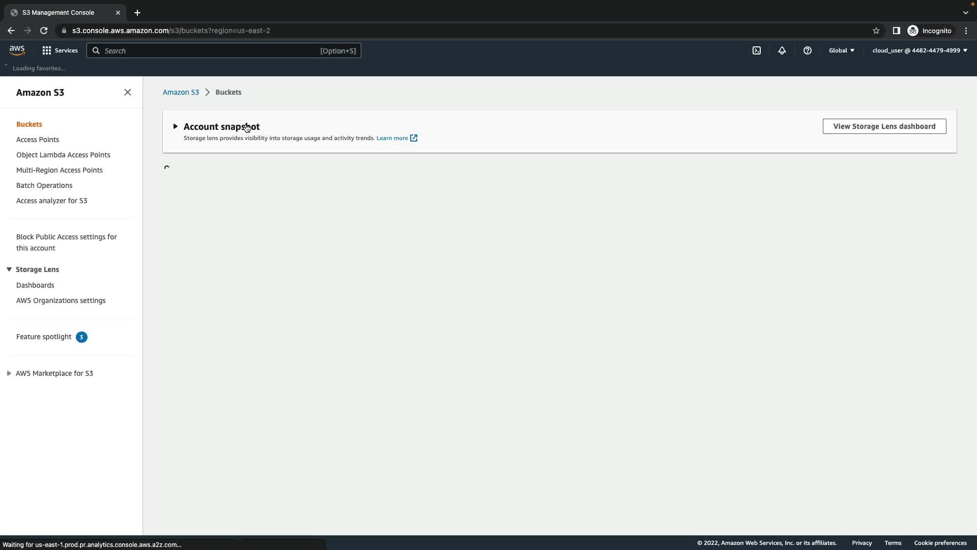977x550 pixels.
Task: Open Feature spotlight with badge 3
Action: [x=44, y=337]
